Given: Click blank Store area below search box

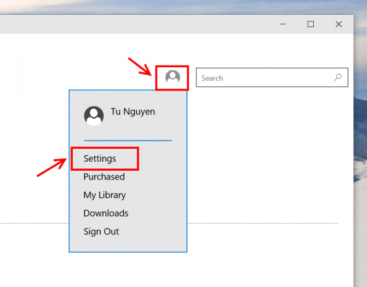Looking at the screenshot, I should (x=269, y=152).
